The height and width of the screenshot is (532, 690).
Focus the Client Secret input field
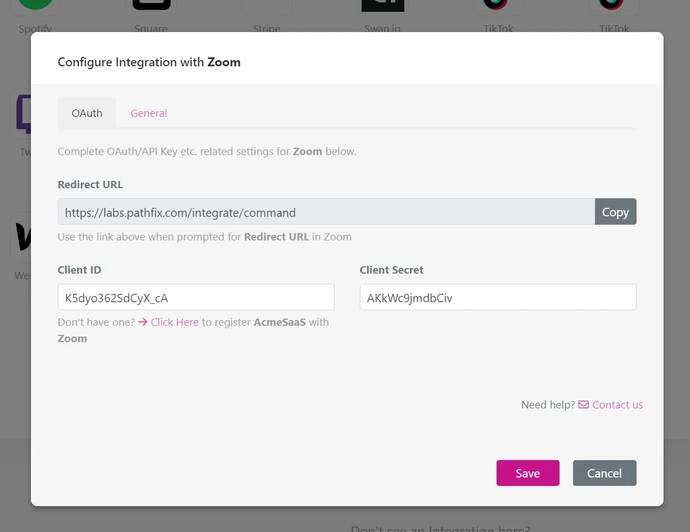click(498, 297)
